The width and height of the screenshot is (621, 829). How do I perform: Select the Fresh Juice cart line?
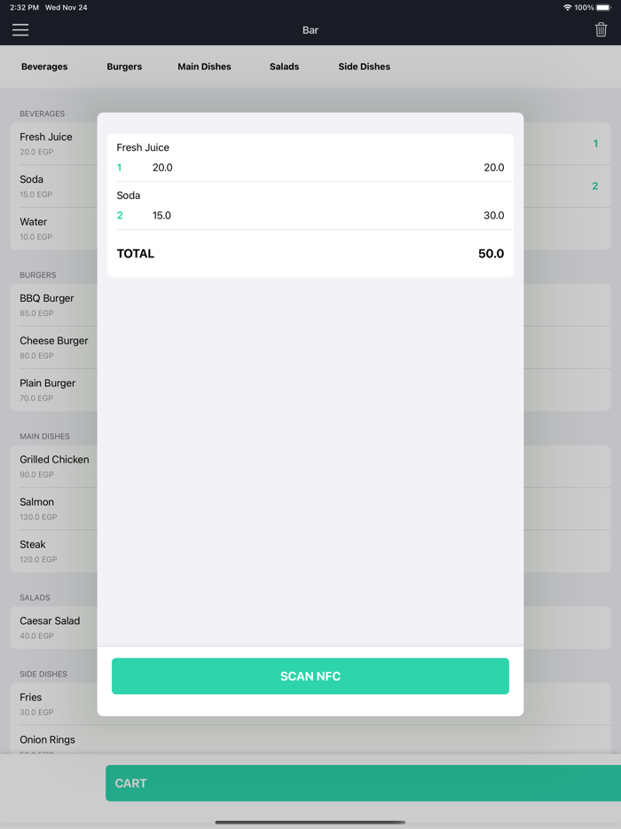310,157
